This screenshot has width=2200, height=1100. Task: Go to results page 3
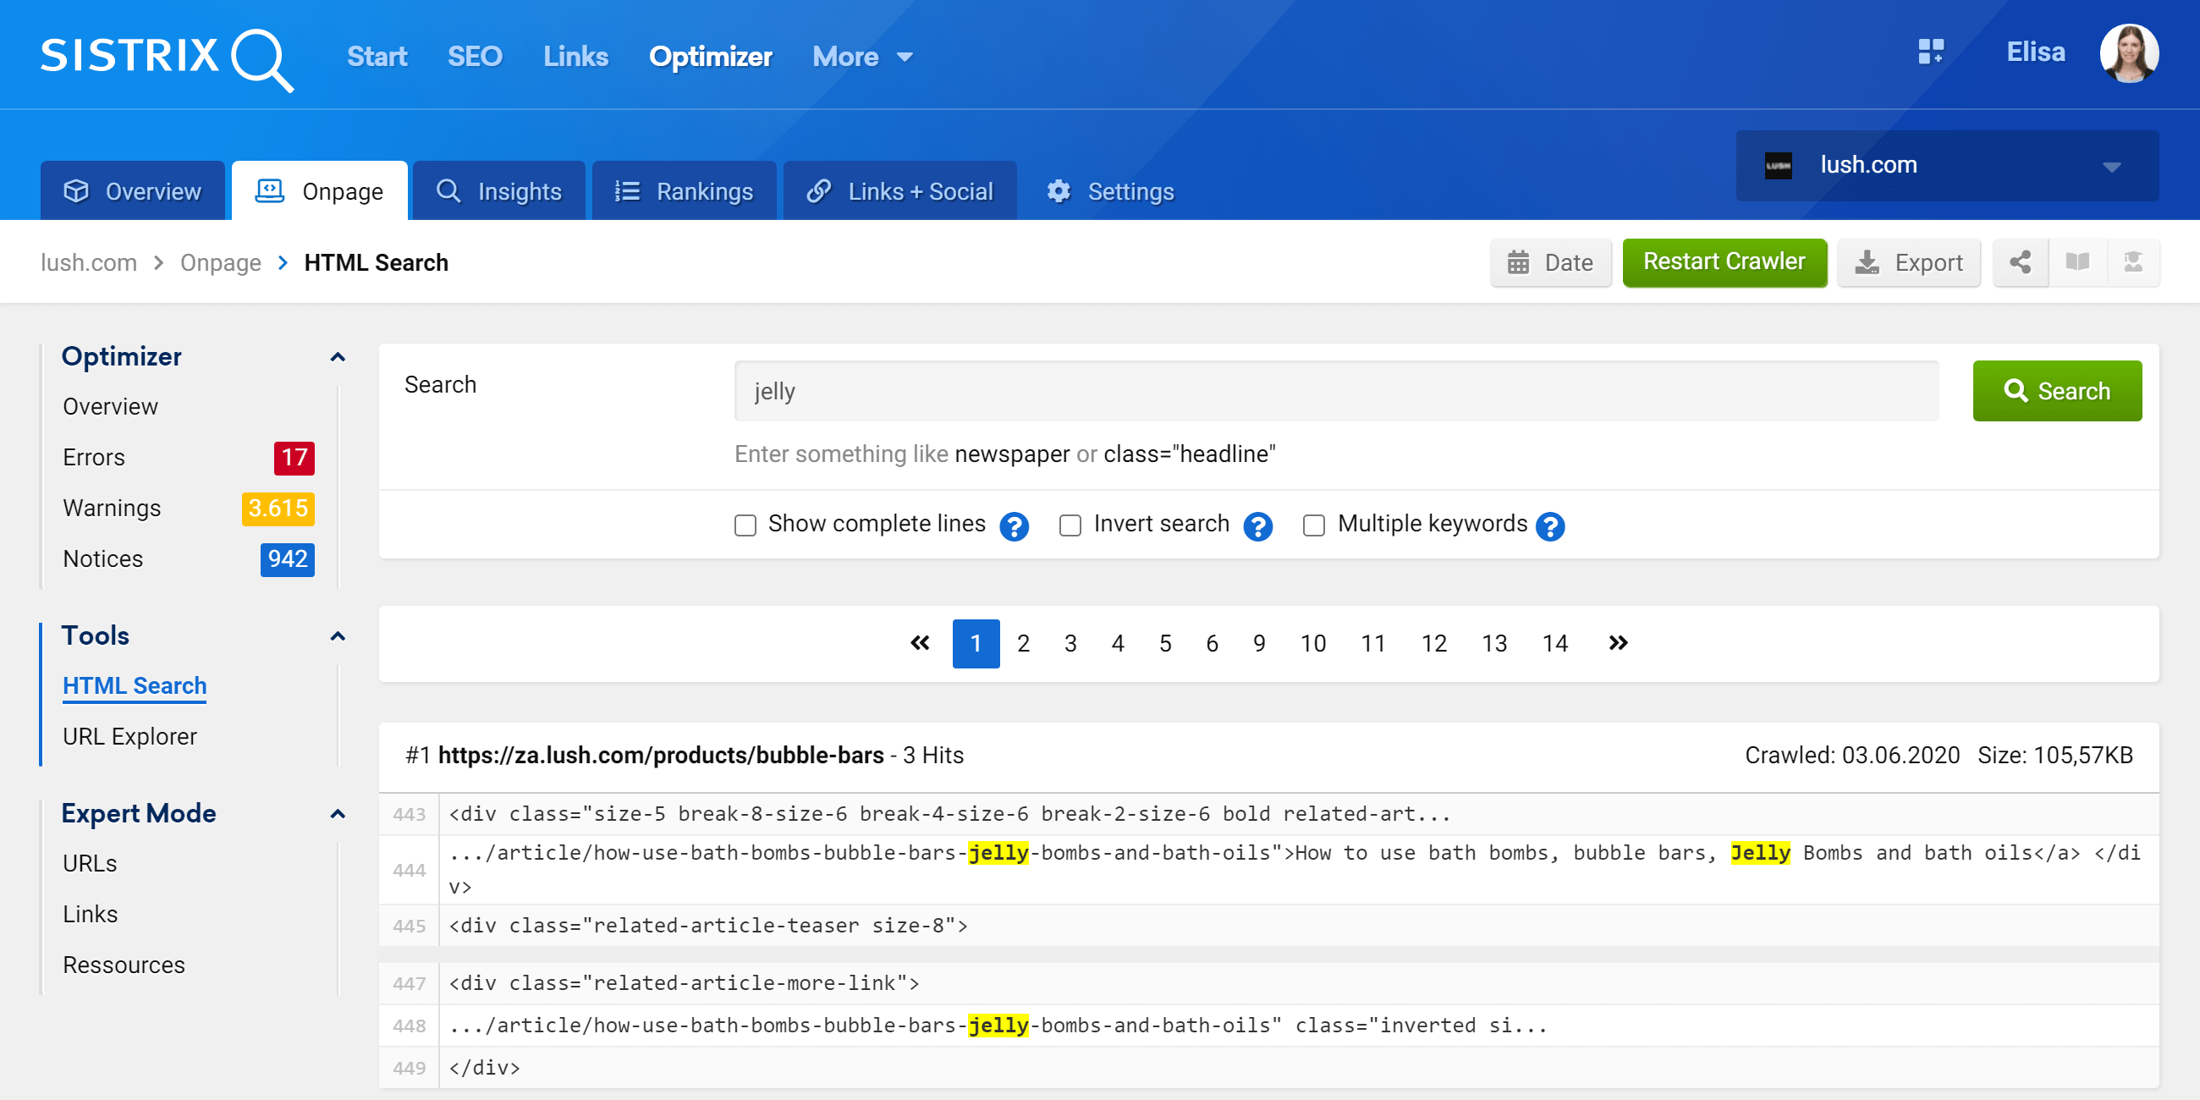tap(1070, 644)
